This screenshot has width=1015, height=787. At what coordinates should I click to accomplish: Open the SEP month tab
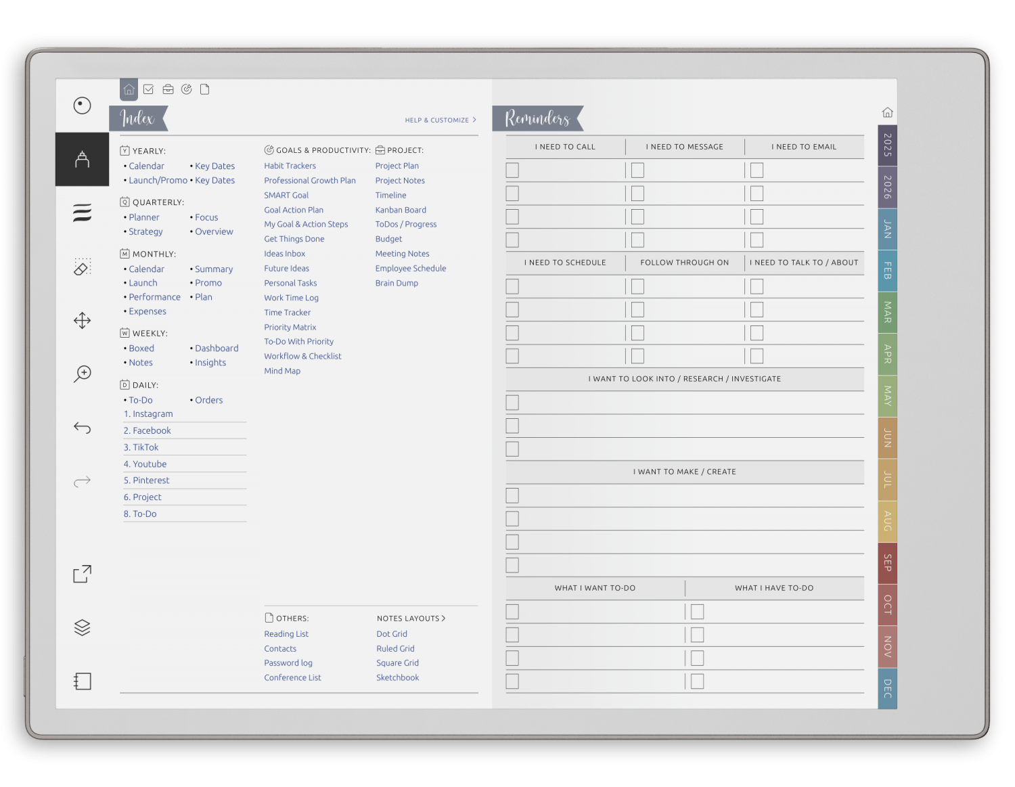887,563
